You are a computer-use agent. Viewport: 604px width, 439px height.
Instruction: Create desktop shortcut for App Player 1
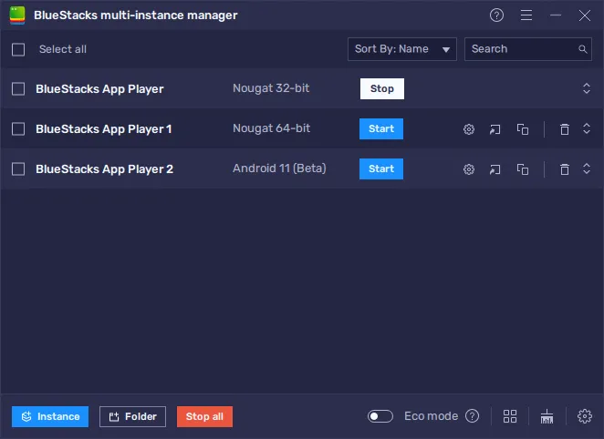point(495,129)
